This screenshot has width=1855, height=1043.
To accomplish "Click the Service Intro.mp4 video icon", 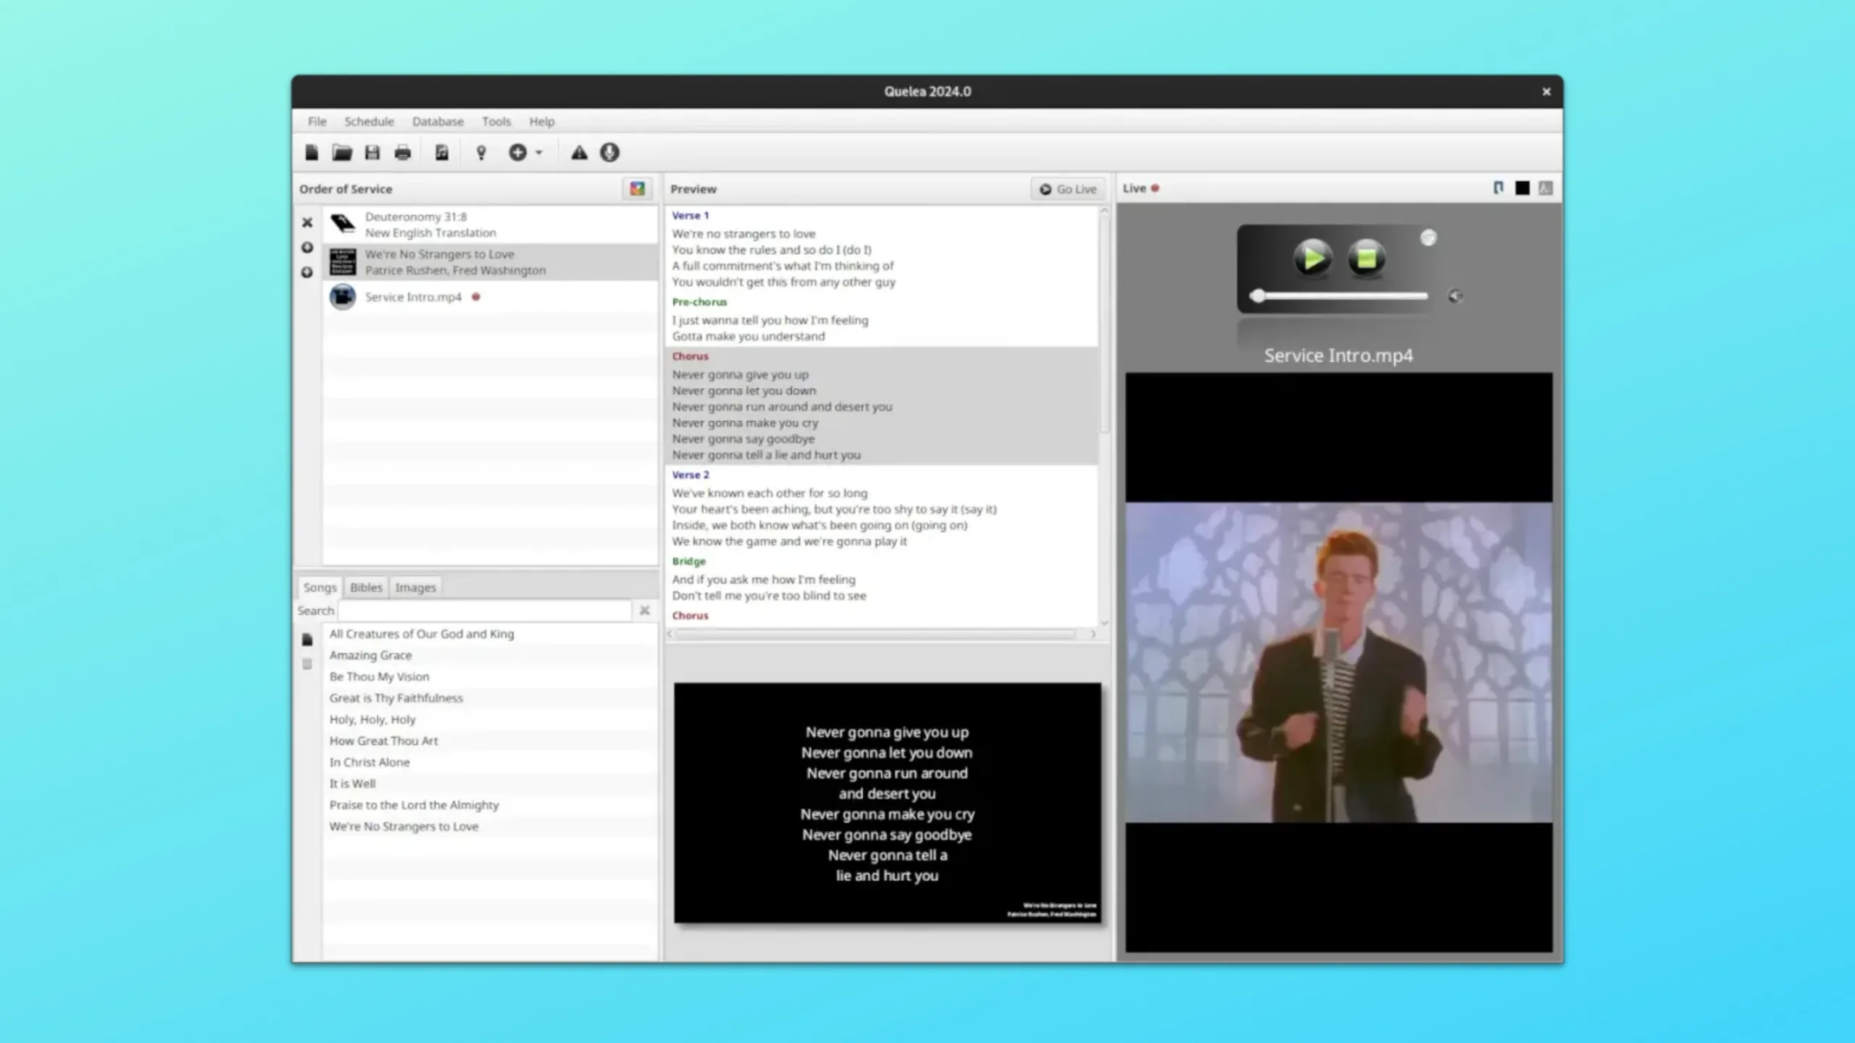I will tap(343, 297).
